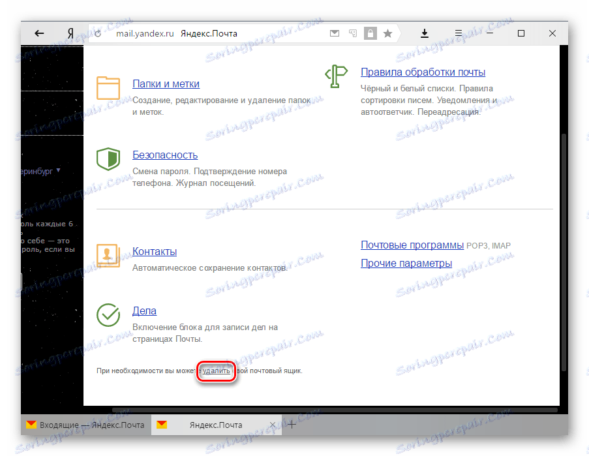This screenshot has width=589, height=456.
Task: Open browser downloads arrow icon
Action: (425, 33)
